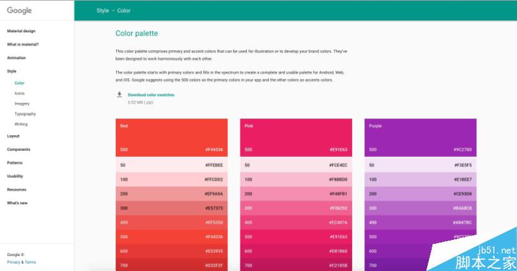Expand the Layout sidebar section
Image resolution: width=517 pixels, height=271 pixels.
click(x=13, y=136)
